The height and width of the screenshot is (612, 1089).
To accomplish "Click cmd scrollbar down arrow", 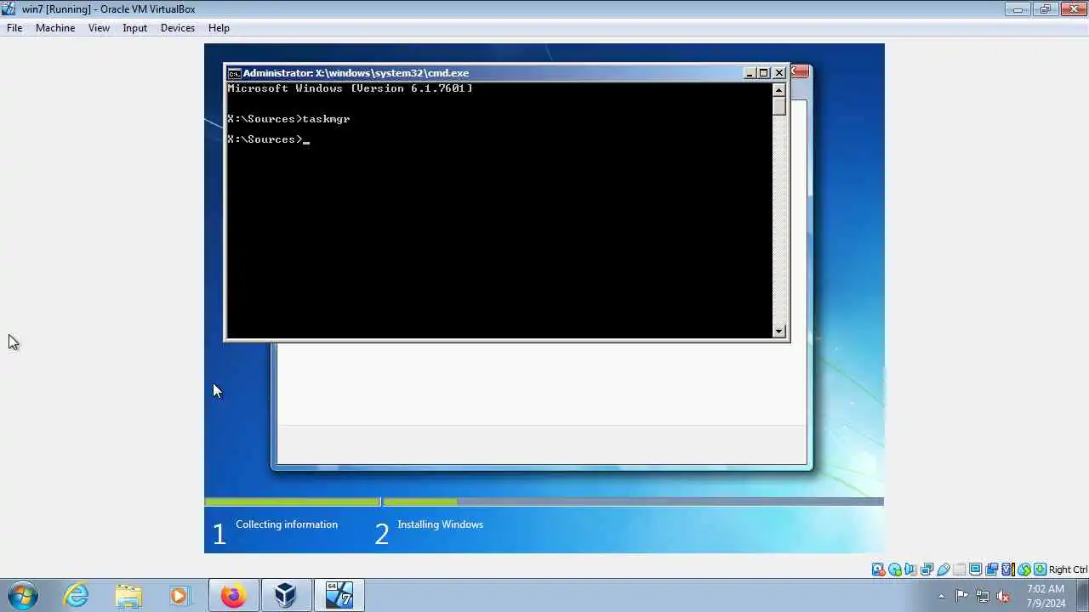I will click(x=779, y=331).
